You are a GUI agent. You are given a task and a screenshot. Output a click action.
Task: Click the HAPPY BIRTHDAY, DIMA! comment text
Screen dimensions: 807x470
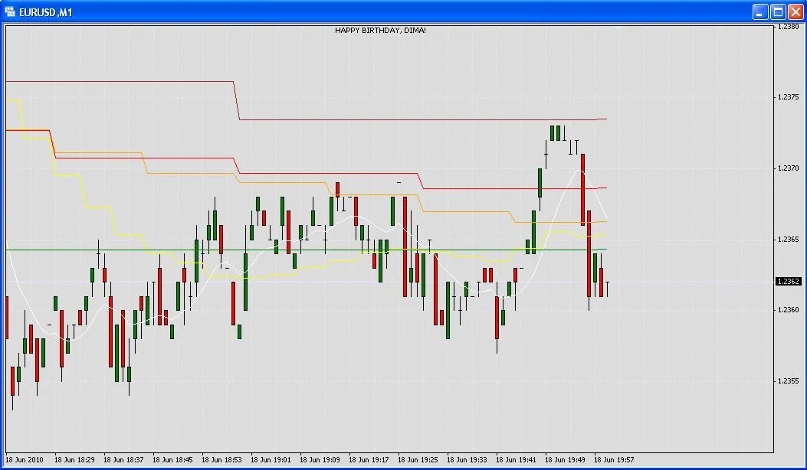pyautogui.click(x=382, y=29)
